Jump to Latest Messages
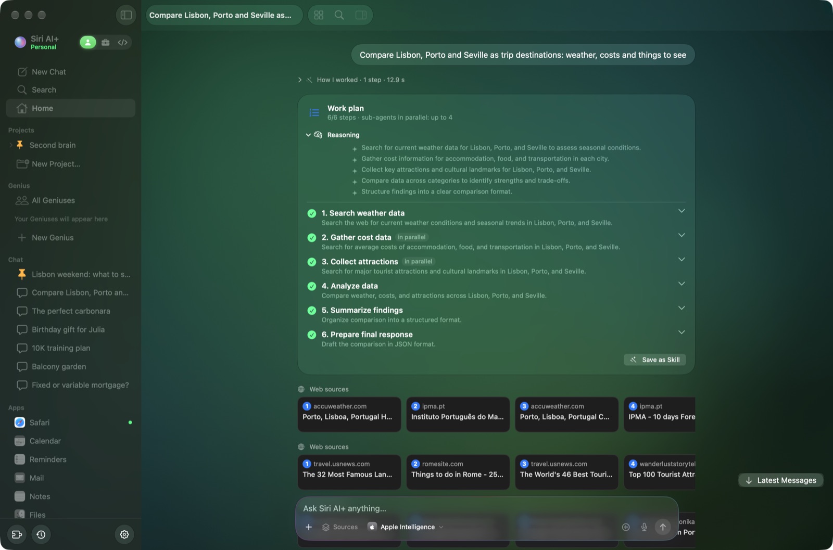This screenshot has width=833, height=550. coord(781,480)
